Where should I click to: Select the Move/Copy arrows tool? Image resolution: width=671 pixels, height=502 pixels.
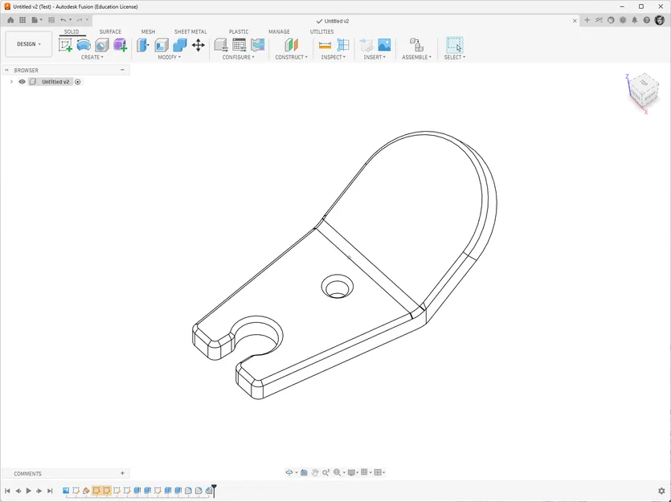pyautogui.click(x=198, y=45)
